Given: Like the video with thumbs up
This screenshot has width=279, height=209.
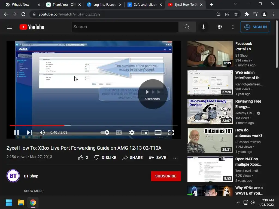Looking at the screenshot, I should 83,158.
